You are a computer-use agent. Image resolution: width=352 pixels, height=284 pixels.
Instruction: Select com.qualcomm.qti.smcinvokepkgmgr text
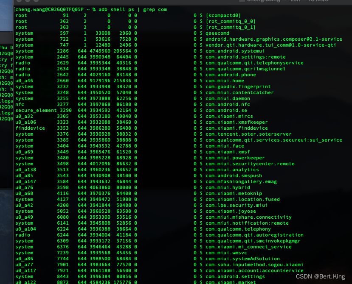[253, 241]
